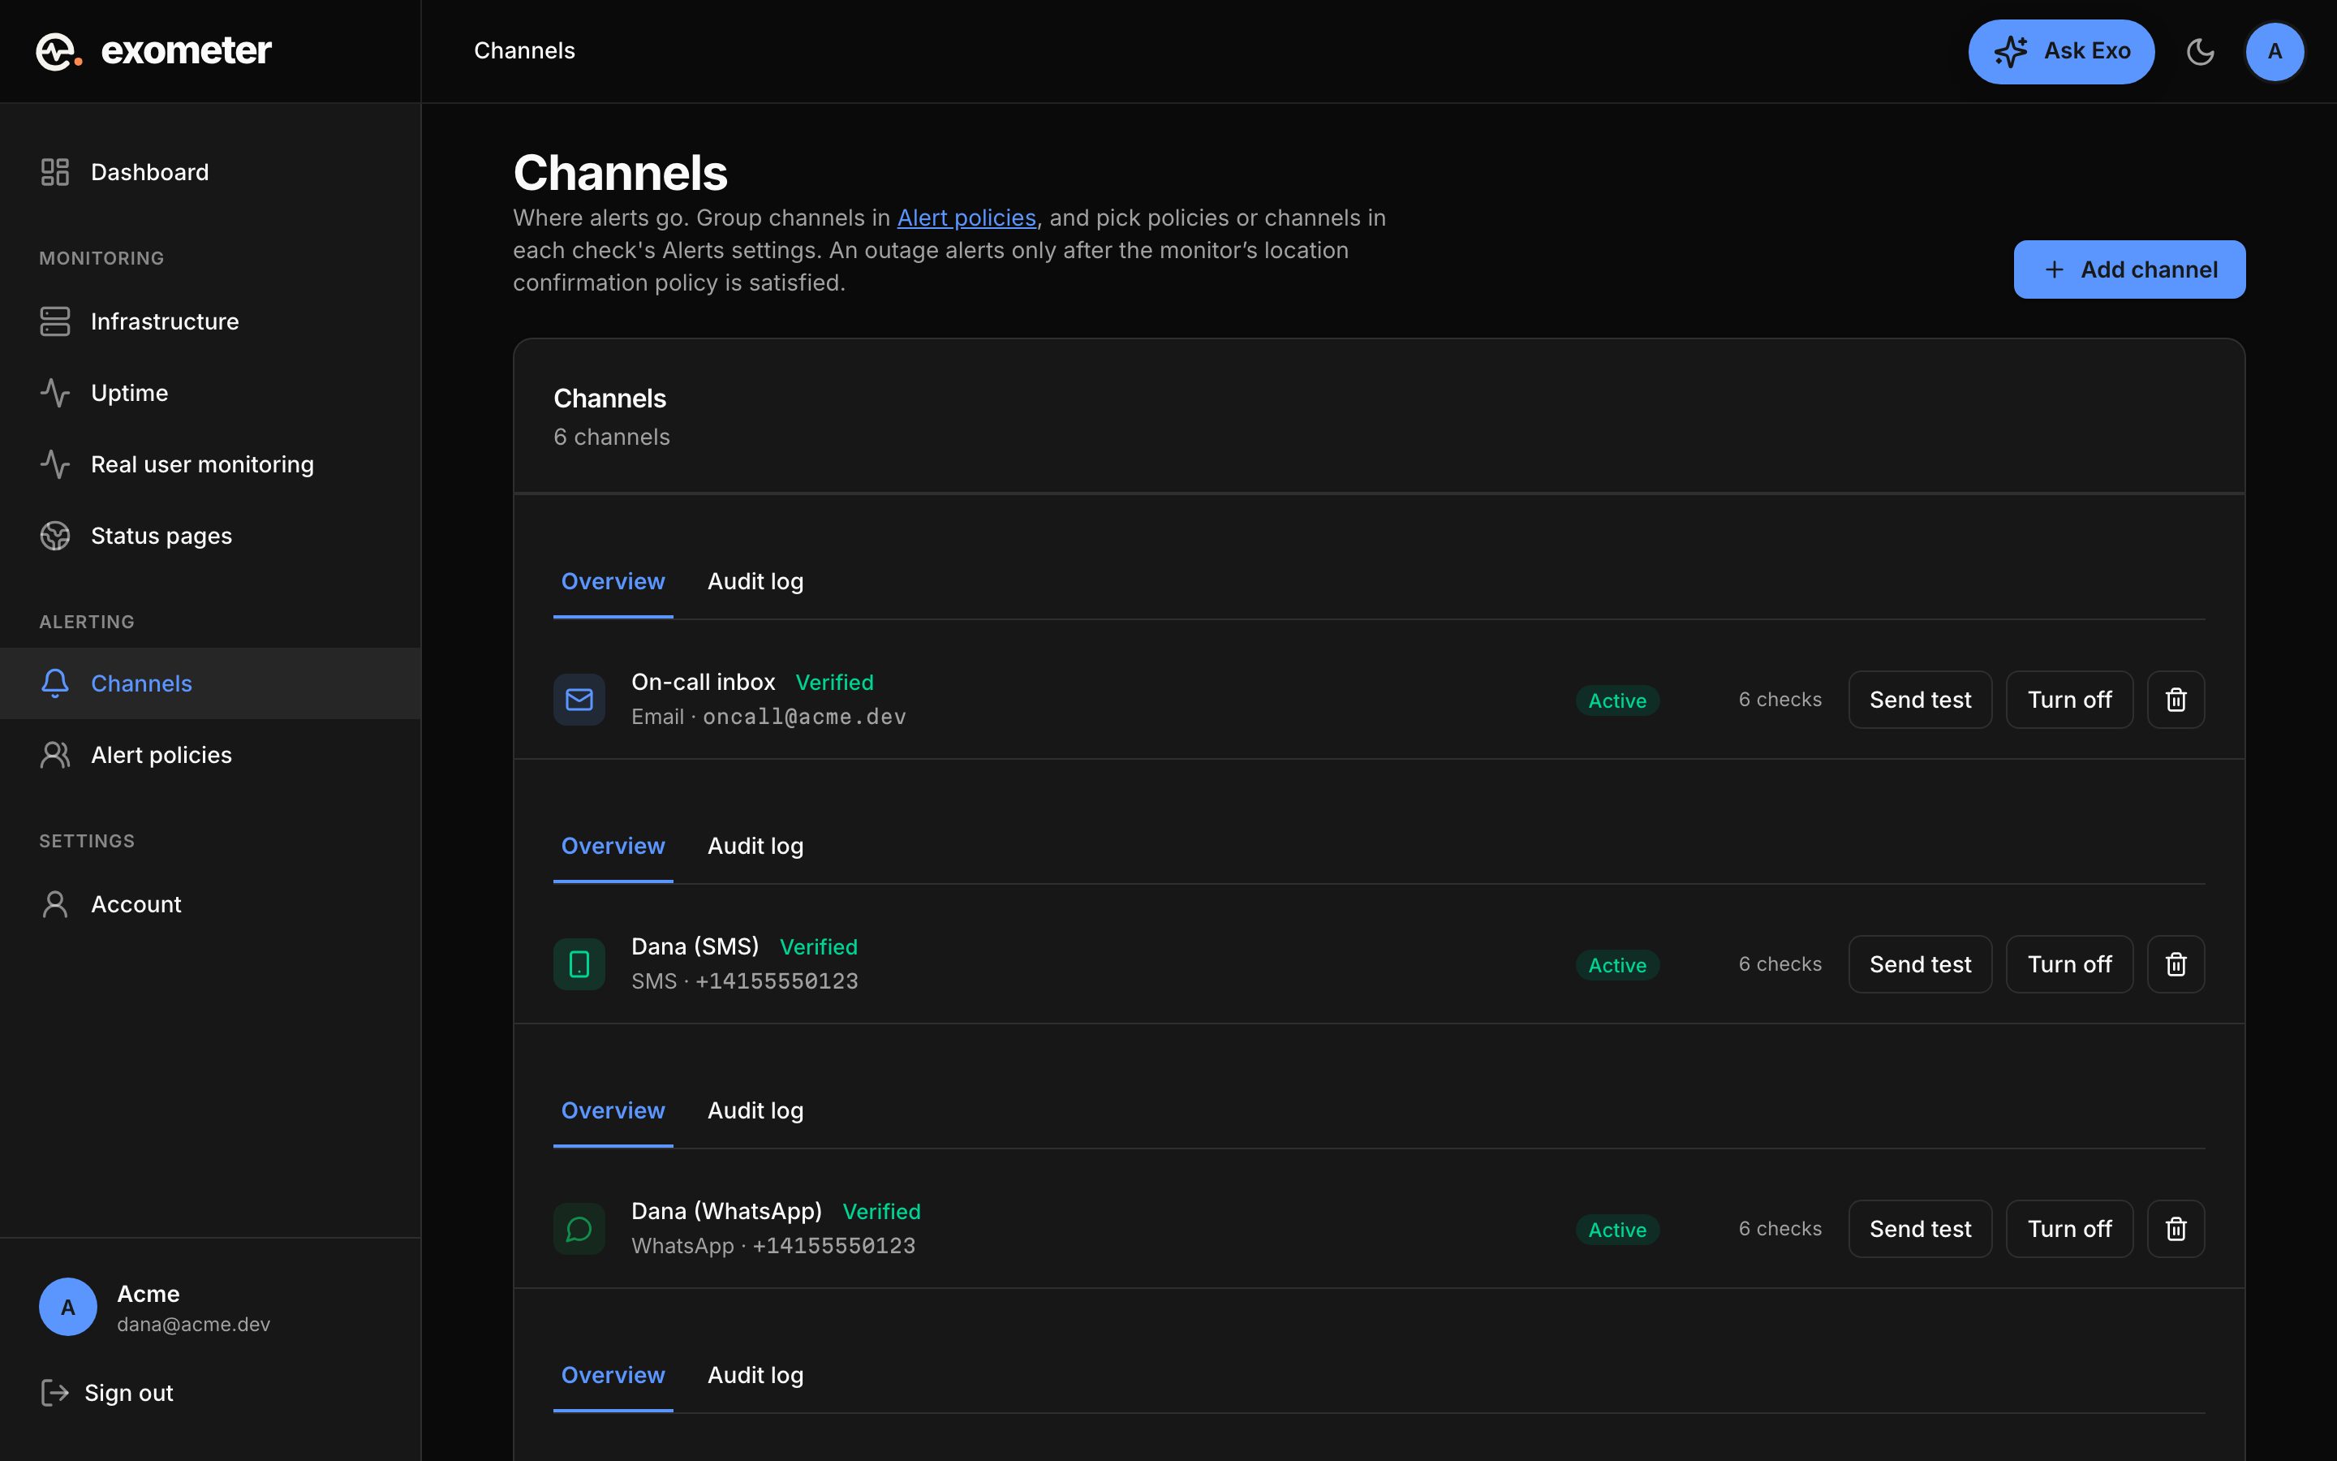2337x1461 pixels.
Task: Send test to Dana (WhatsApp)
Action: pyautogui.click(x=1920, y=1229)
